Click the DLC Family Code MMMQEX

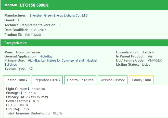(x=153, y=61)
